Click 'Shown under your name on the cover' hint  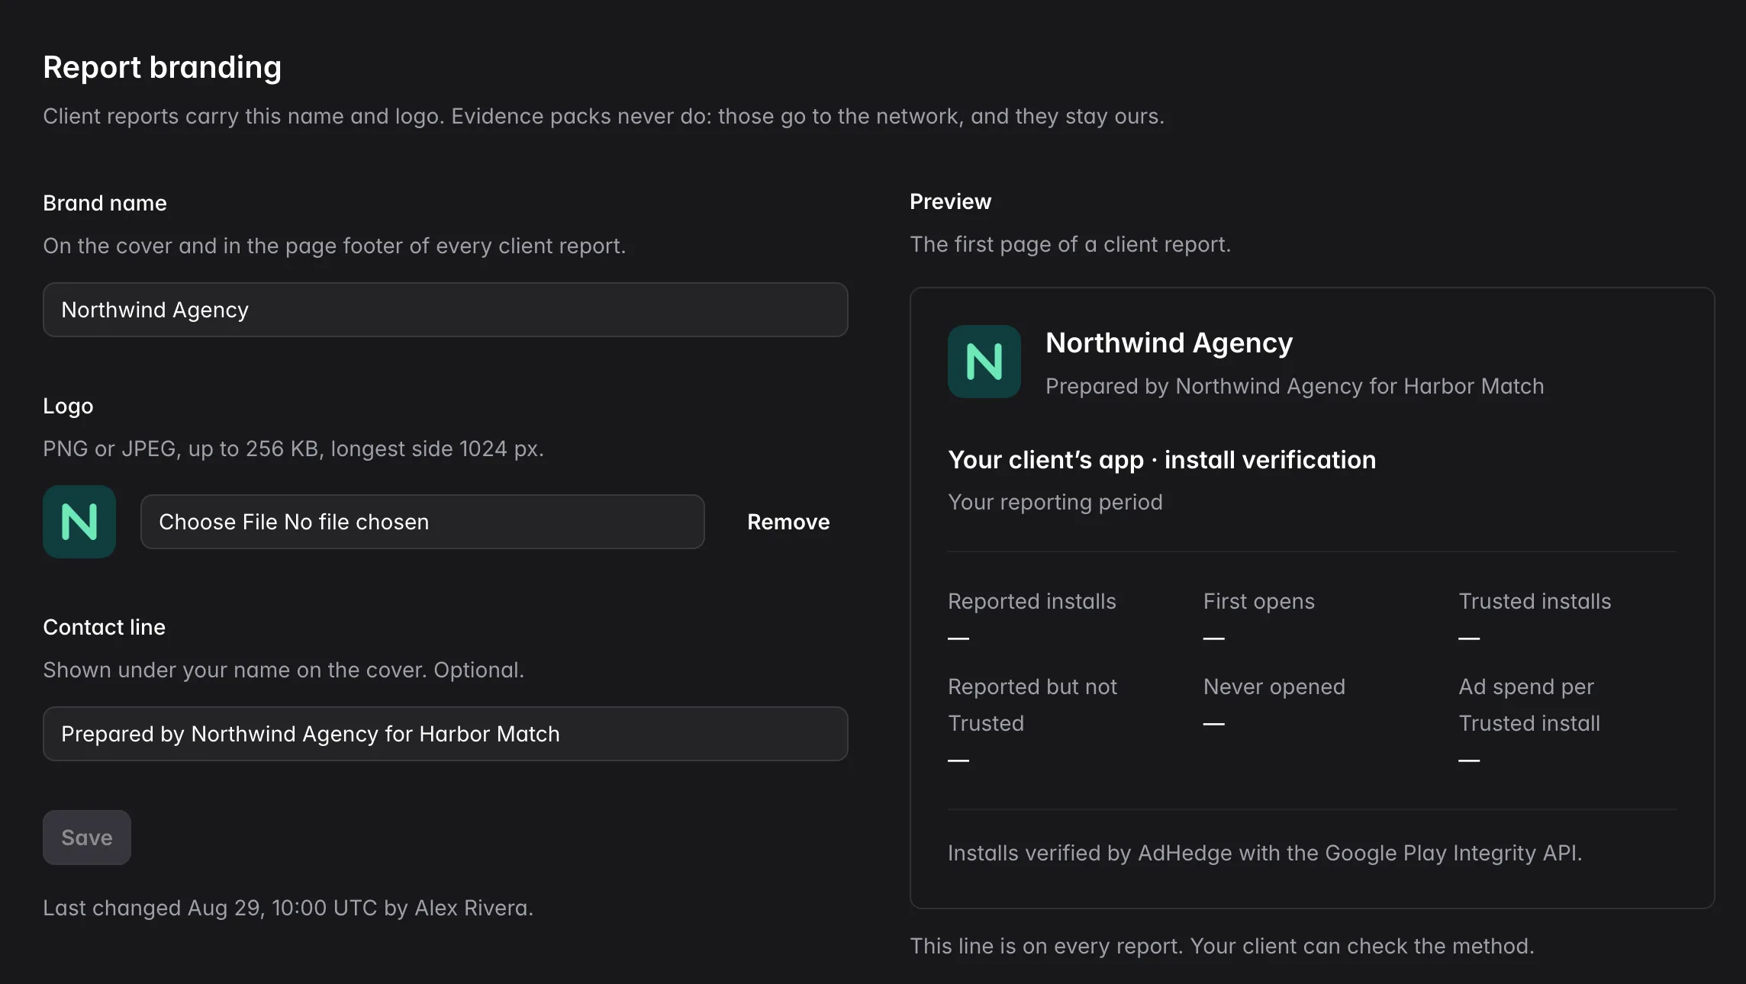pyautogui.click(x=284, y=670)
